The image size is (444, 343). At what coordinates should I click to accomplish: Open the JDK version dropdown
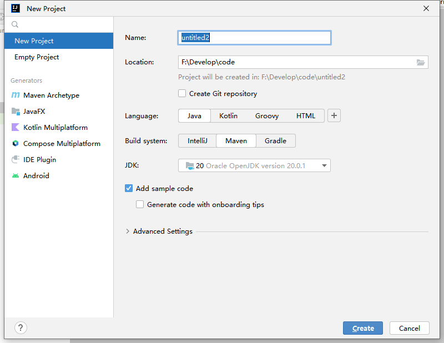[254, 165]
